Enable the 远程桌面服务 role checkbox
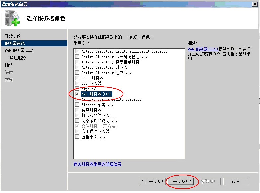Image resolution: width=260 pixels, height=193 pixels. 77,136
